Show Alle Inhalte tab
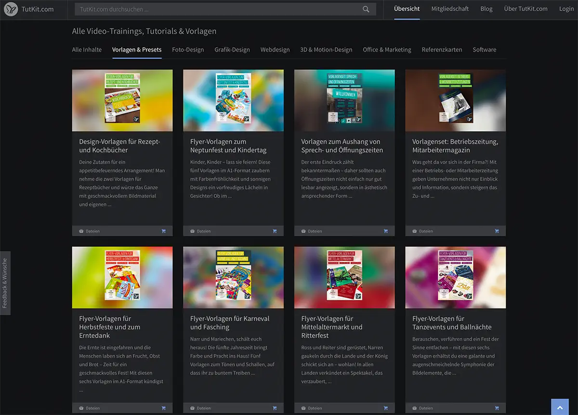Screen dimensions: 578x415 click(x=87, y=50)
